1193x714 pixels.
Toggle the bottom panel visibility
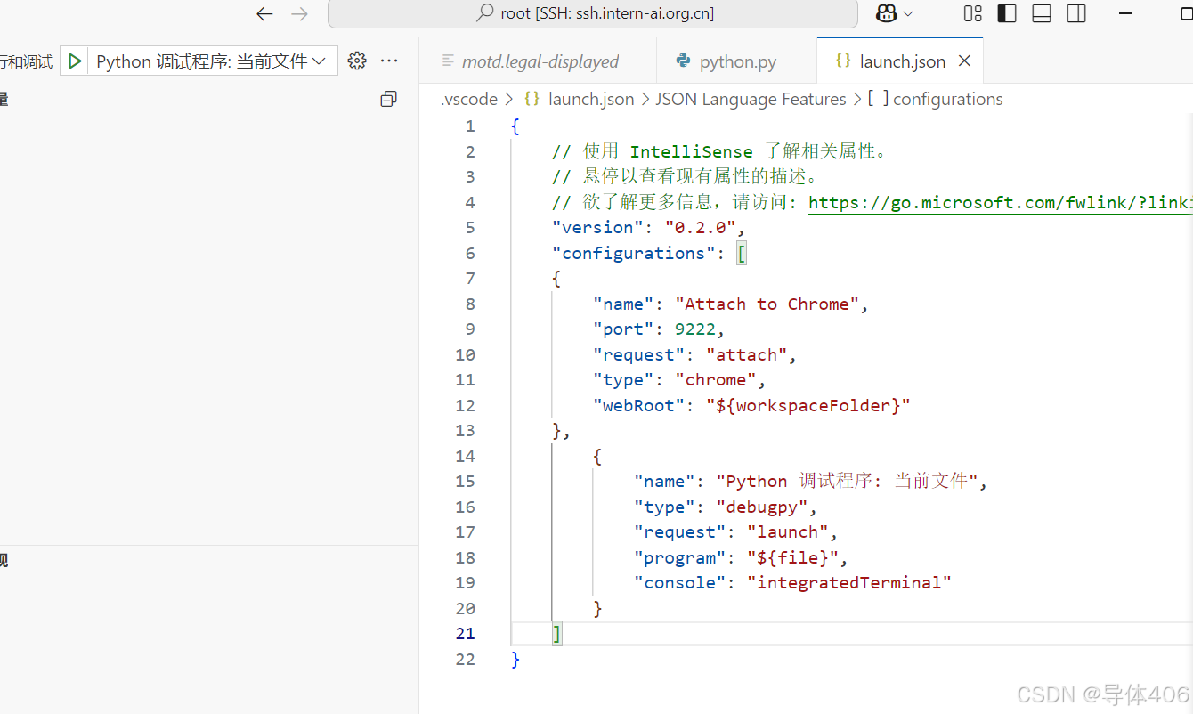pos(1041,13)
